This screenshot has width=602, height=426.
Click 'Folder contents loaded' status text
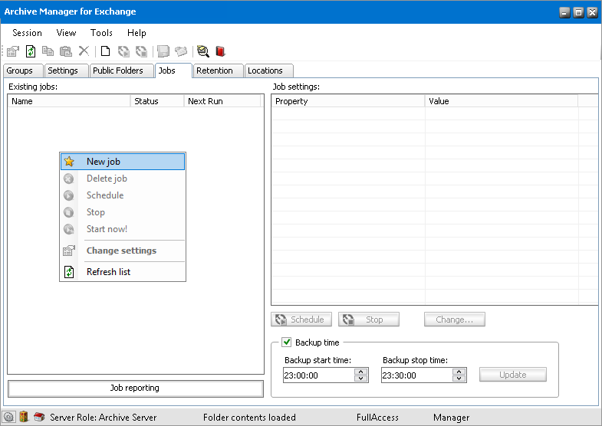(x=249, y=417)
